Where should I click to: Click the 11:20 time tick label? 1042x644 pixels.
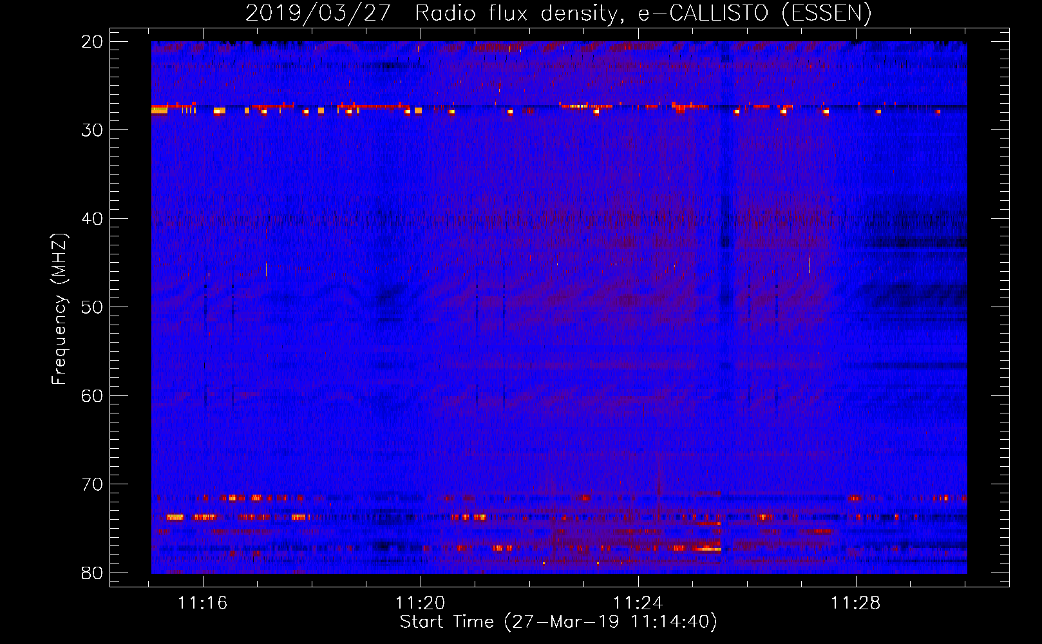click(x=421, y=603)
